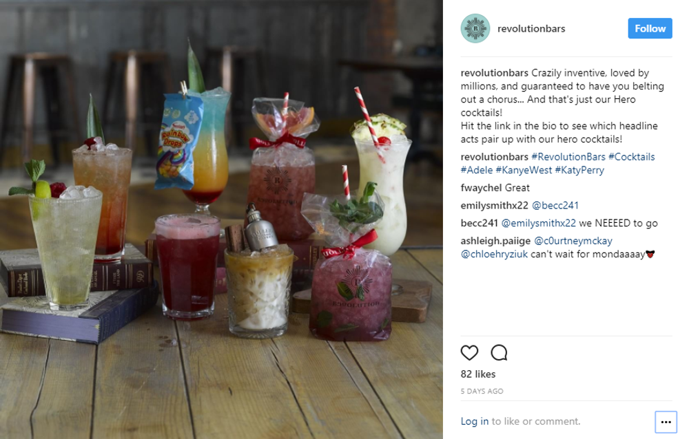689x439 pixels.
Task: View commenter ashleigh.paiige's profile
Action: click(x=495, y=241)
